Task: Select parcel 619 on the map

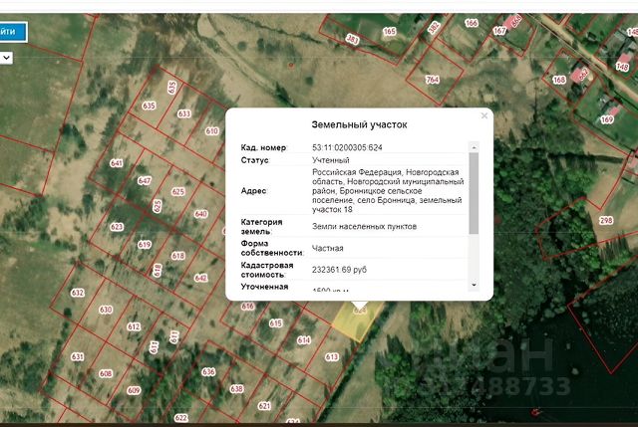Action: pyautogui.click(x=145, y=245)
